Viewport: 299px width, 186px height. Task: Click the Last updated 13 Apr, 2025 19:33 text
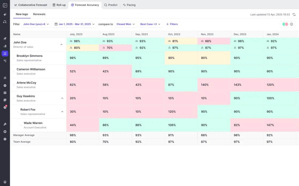pos(270,15)
